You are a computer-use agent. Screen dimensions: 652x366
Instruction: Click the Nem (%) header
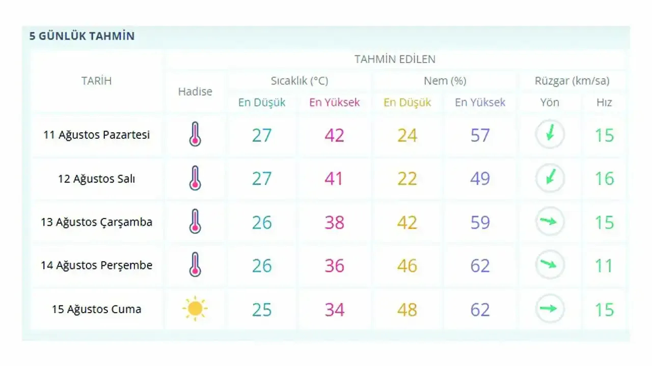click(445, 81)
